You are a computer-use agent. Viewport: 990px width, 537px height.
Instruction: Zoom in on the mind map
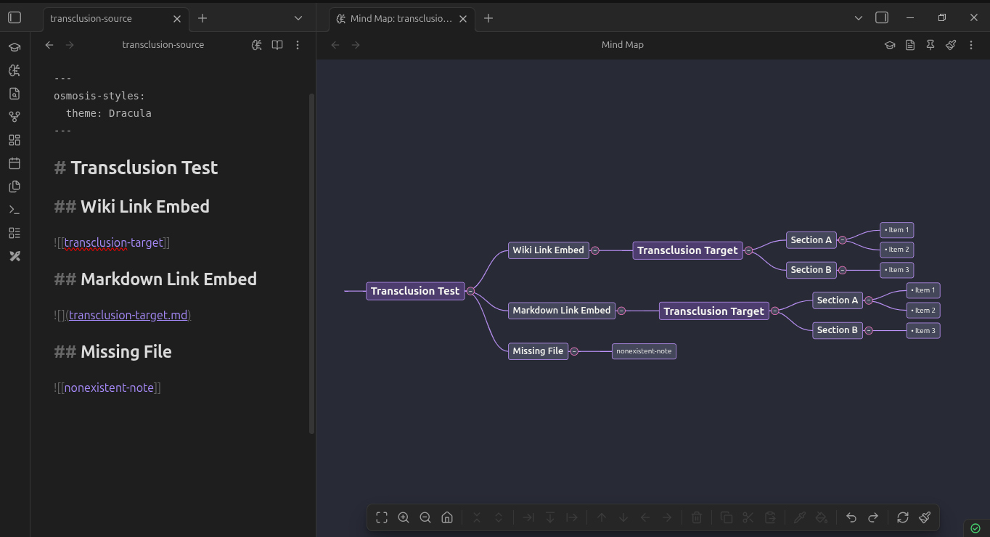404,517
